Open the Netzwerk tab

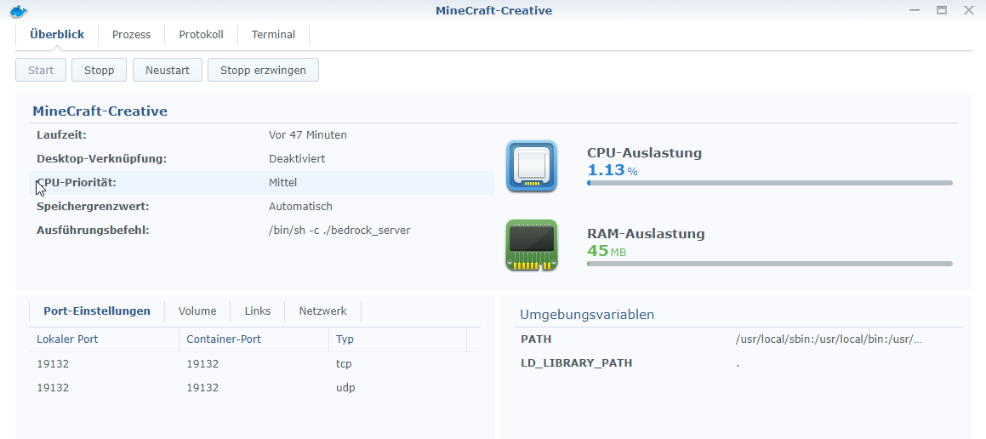[x=322, y=311]
